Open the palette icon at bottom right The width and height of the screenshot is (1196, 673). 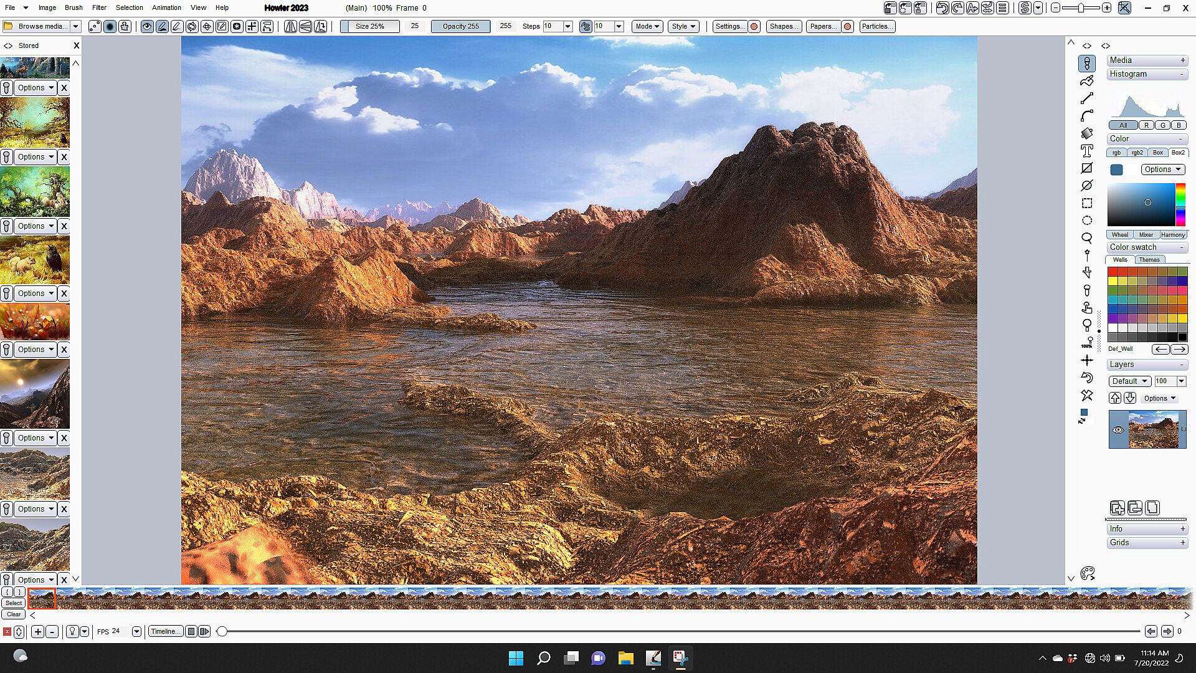(x=1088, y=573)
